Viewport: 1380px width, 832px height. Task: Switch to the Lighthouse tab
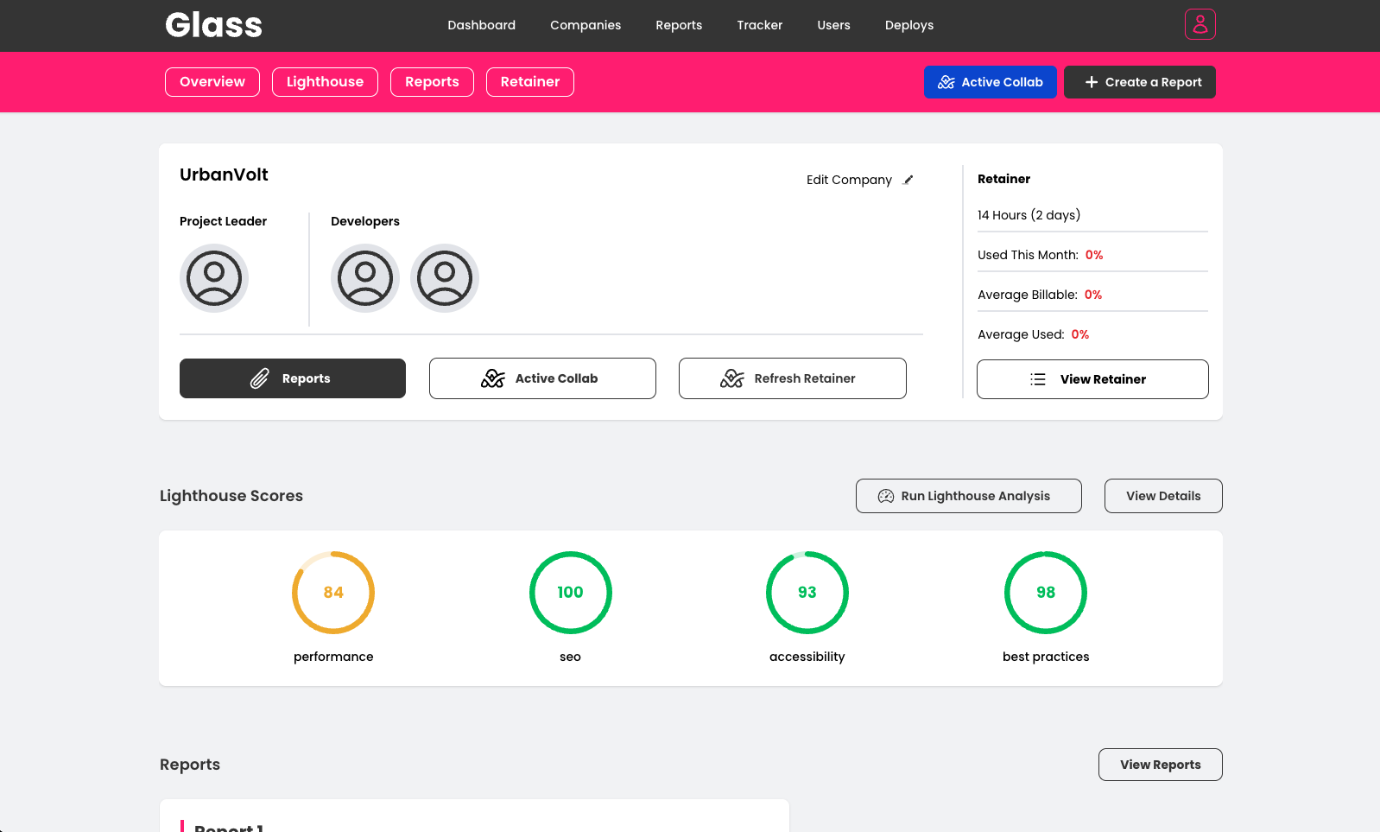325,82
